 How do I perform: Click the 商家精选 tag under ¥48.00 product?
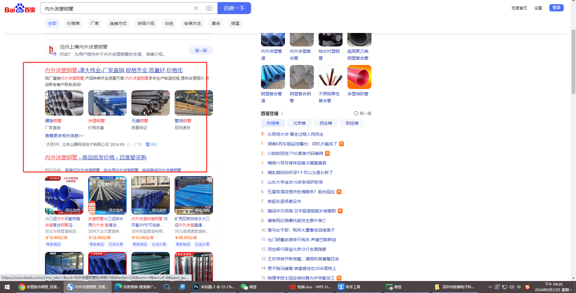tap(183, 244)
